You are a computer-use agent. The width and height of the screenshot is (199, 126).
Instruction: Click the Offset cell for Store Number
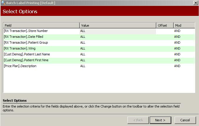click(165, 31)
